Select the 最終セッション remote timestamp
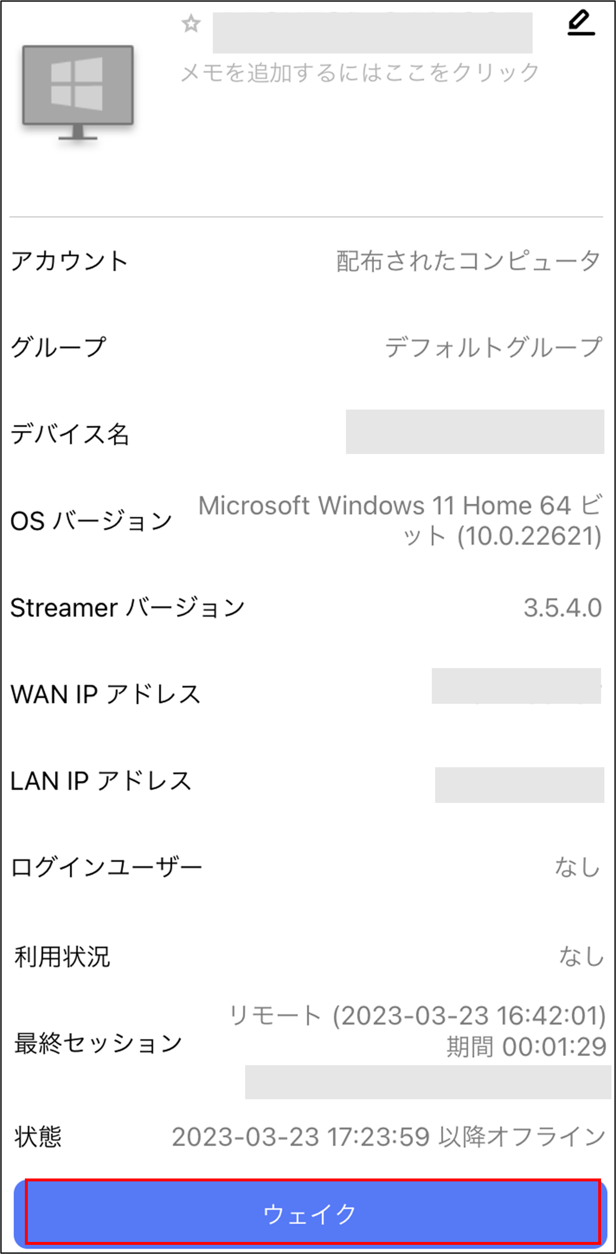This screenshot has width=616, height=1254. pyautogui.click(x=417, y=1016)
